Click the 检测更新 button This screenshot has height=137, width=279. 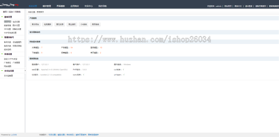[x=47, y=24]
